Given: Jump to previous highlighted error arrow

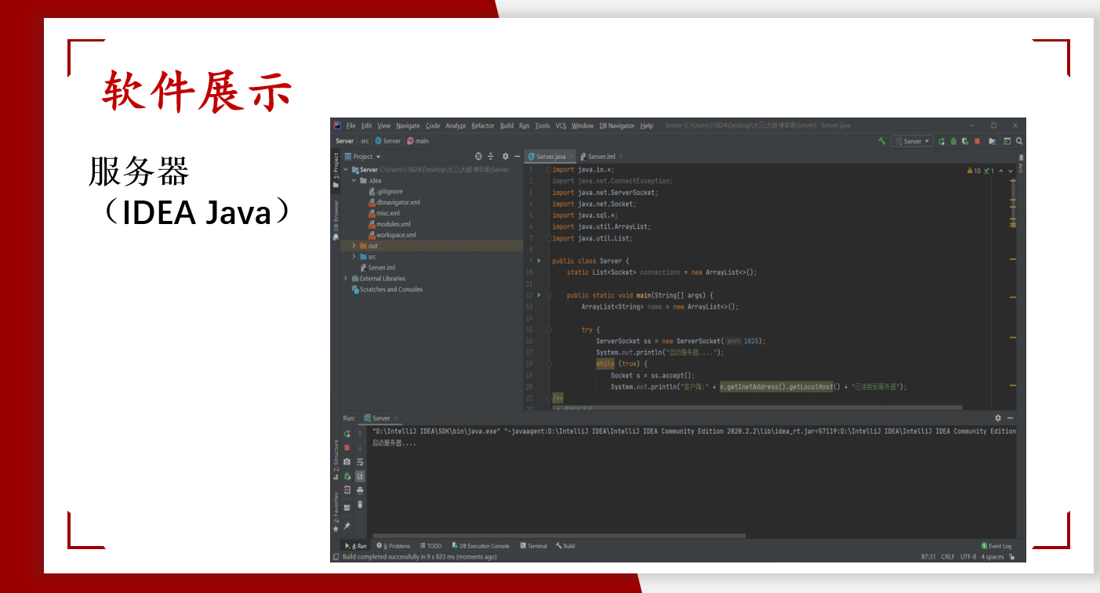Looking at the screenshot, I should pos(1001,171).
